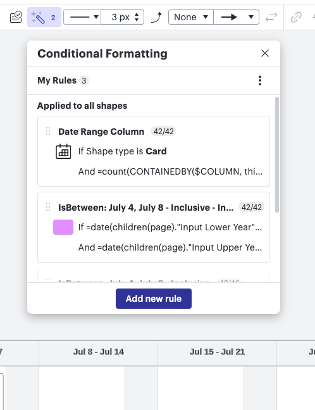Viewport: 315px width, 410px height.
Task: Click the swap arrow direction icon
Action: tap(271, 17)
